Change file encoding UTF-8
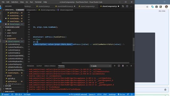This screenshot has width=170, height=96. click(x=99, y=94)
